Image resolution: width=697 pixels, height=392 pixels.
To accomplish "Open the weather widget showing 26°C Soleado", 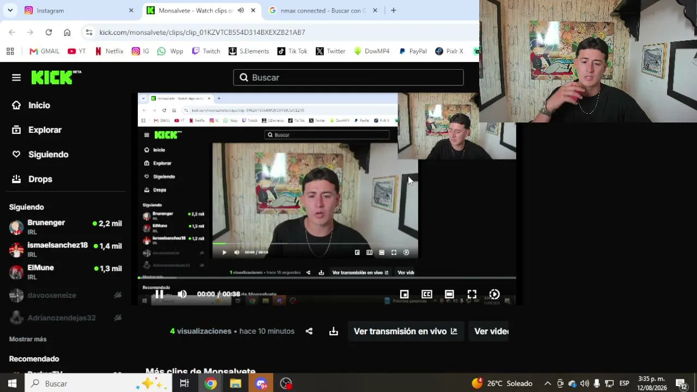I will [502, 384].
